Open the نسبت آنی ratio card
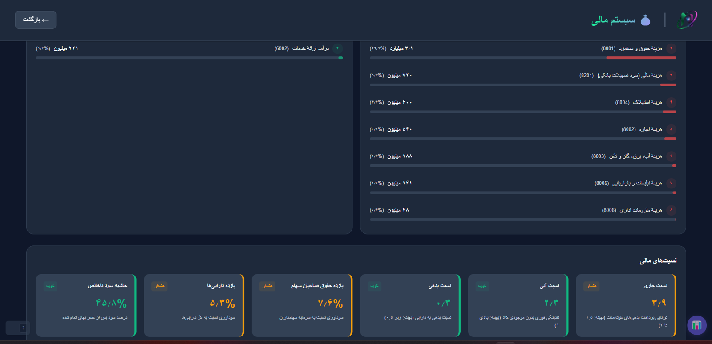 point(518,305)
